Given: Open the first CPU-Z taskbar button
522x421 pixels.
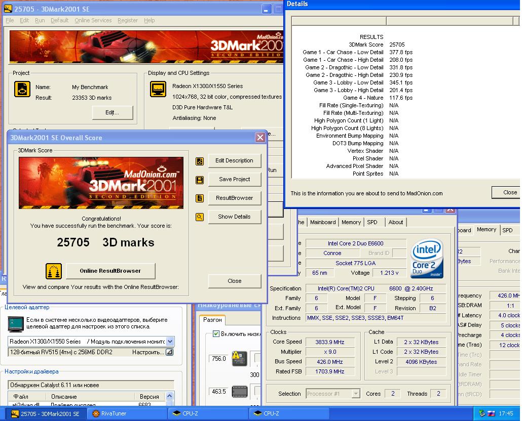Looking at the screenshot, I should 208,414.
